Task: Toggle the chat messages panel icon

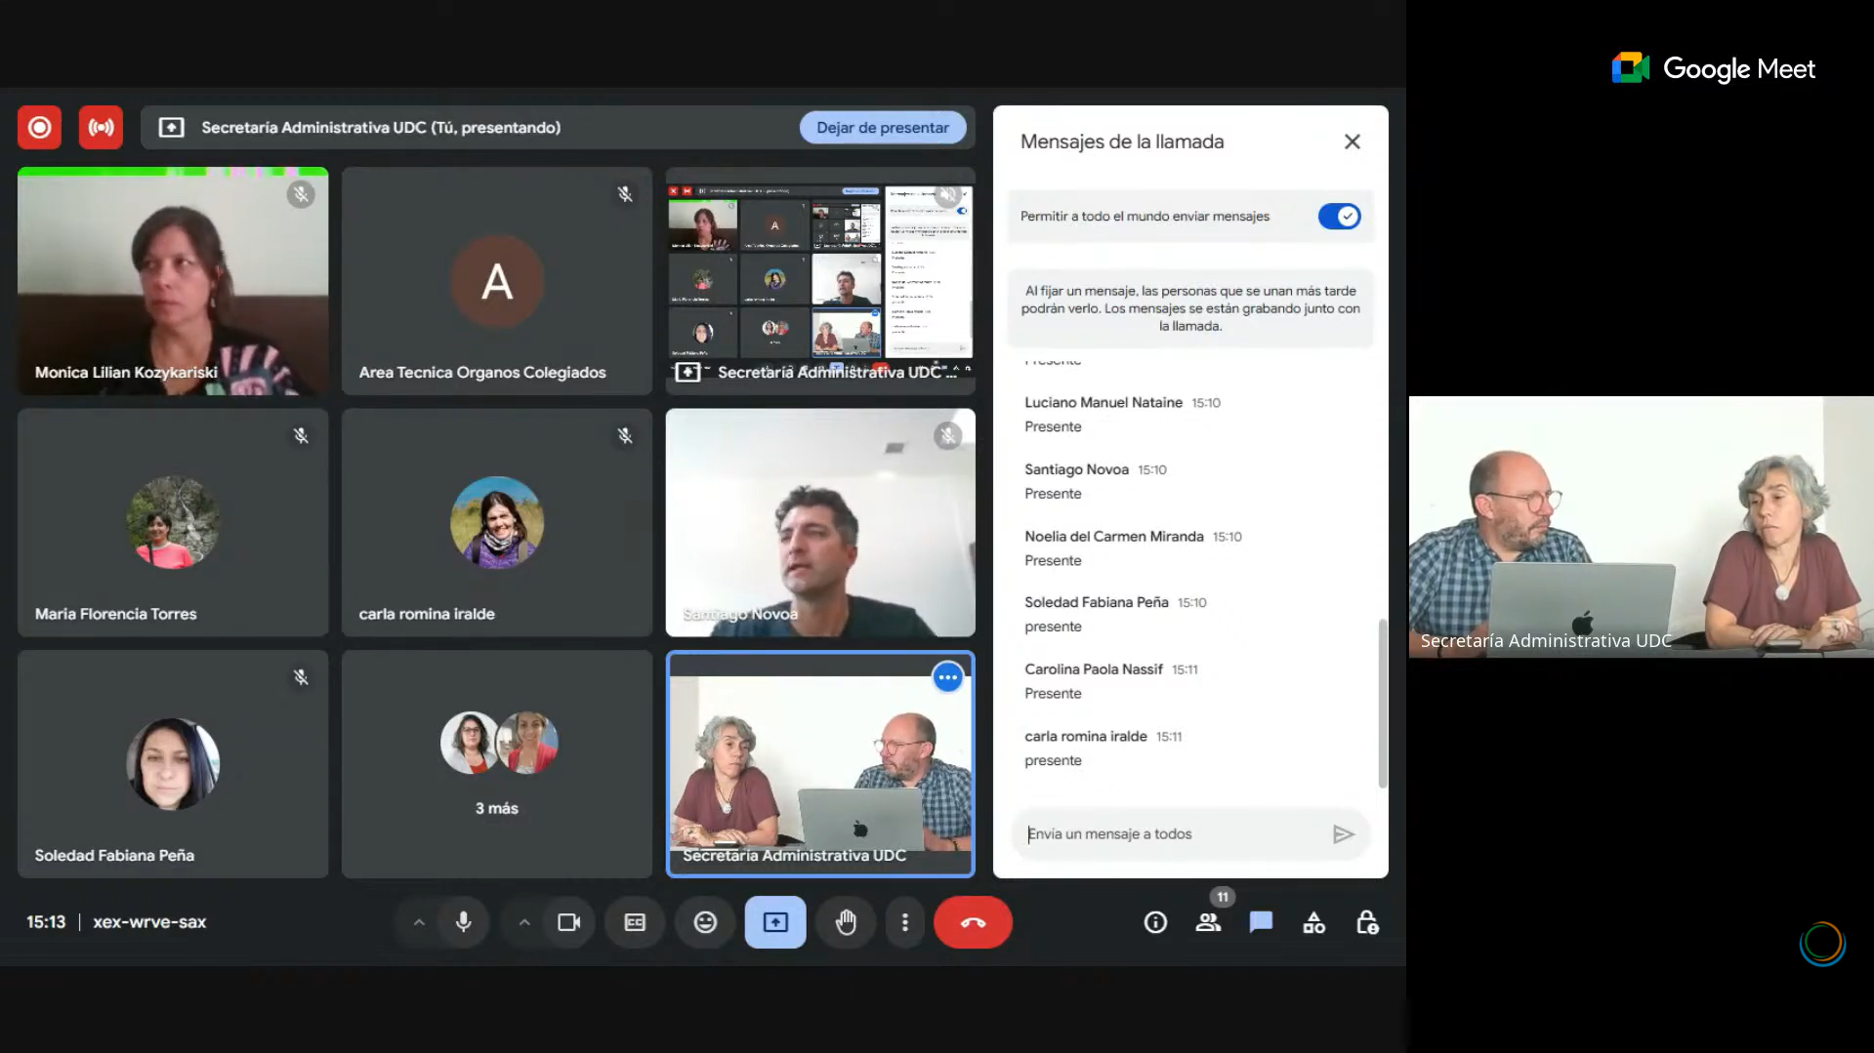Action: click(1261, 922)
